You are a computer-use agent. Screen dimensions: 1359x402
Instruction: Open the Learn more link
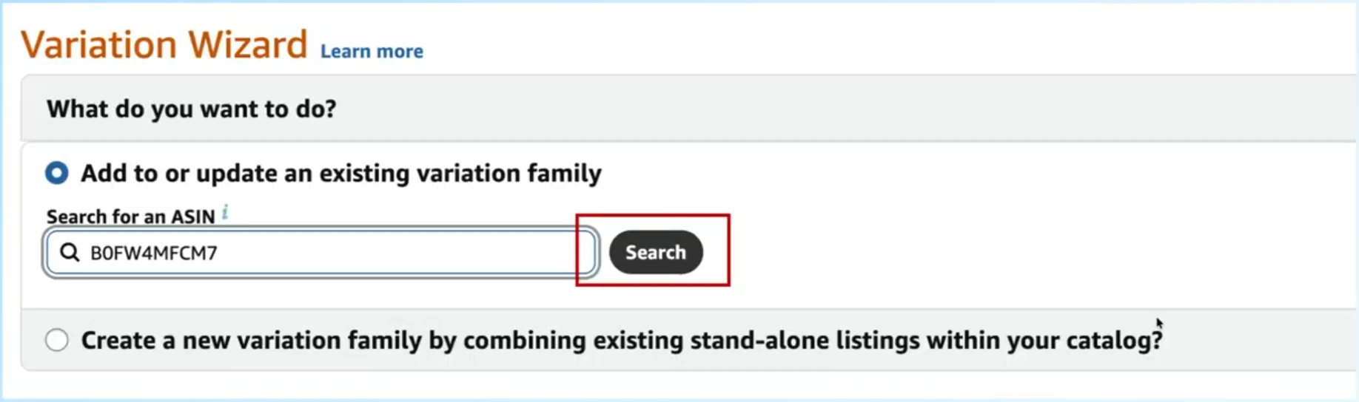(372, 51)
